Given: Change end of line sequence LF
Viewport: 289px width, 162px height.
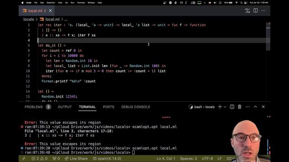Looking at the screenshot, I should click(219, 158).
